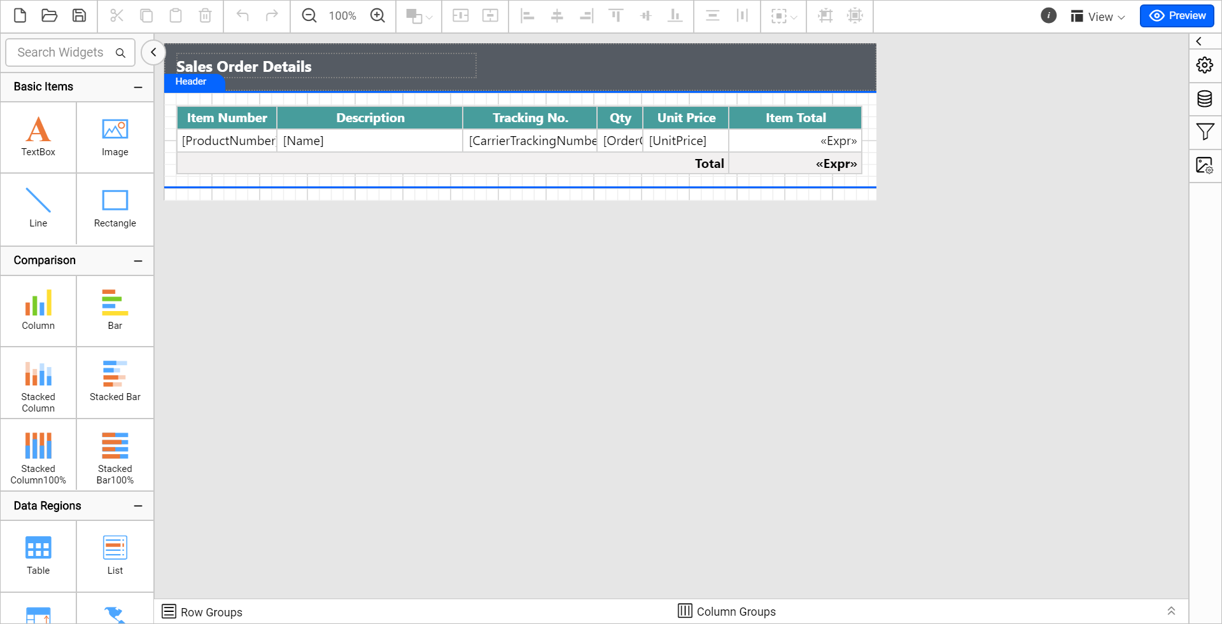The width and height of the screenshot is (1222, 624).
Task: Click the Column Groups label
Action: click(736, 611)
